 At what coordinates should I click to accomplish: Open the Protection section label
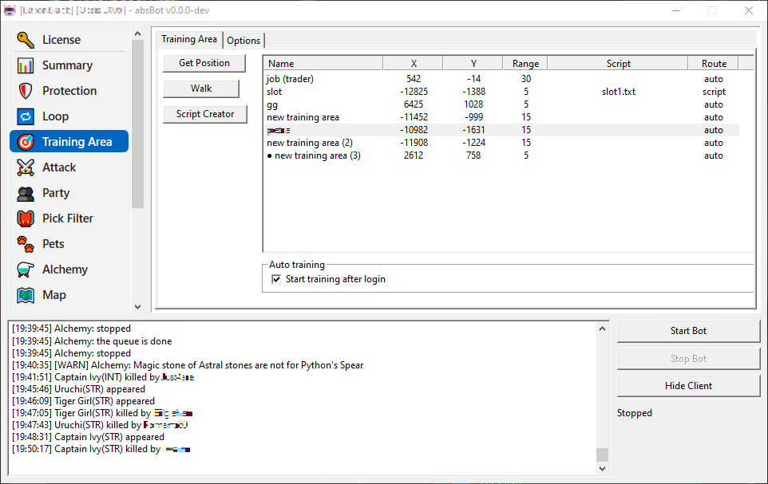pos(69,91)
